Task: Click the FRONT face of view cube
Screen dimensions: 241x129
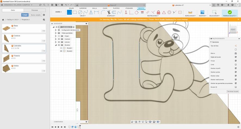Action: [x=233, y=30]
